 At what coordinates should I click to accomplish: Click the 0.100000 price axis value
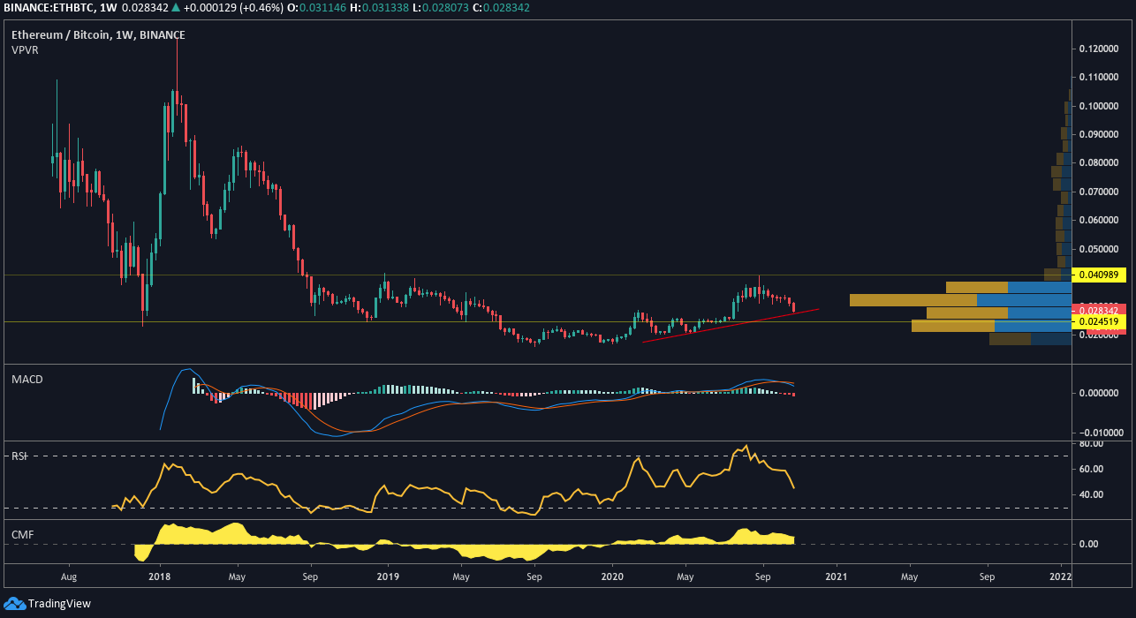click(x=1101, y=106)
